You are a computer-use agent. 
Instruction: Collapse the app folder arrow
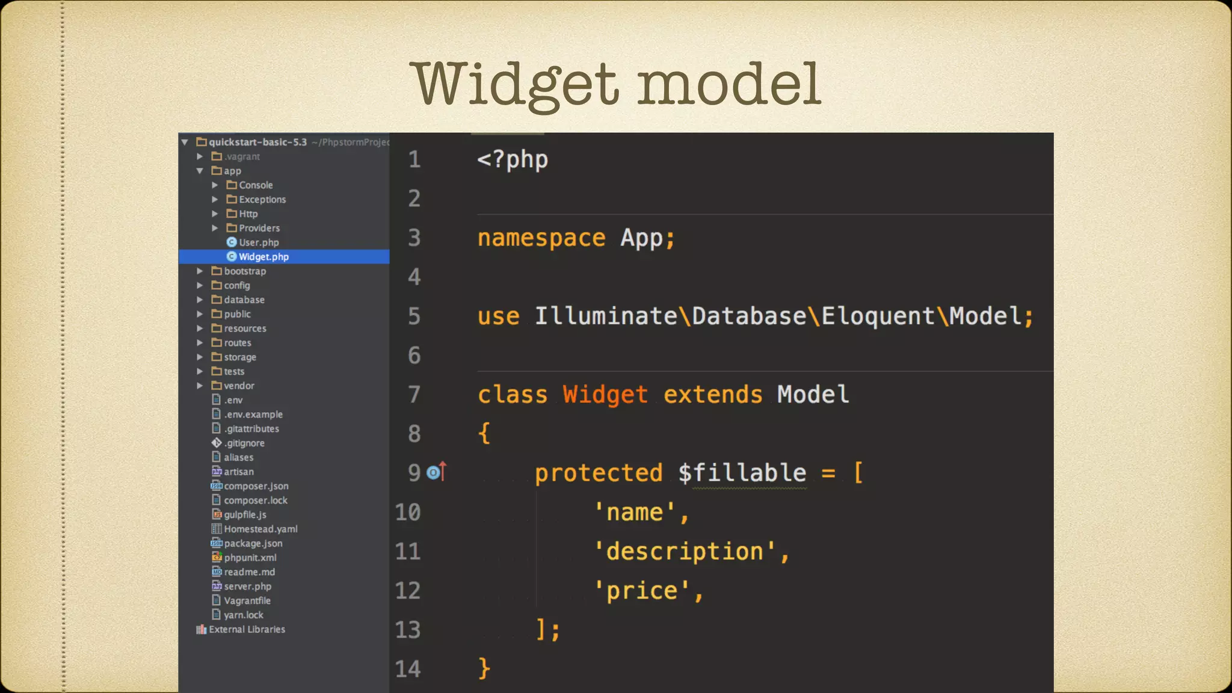pos(200,171)
